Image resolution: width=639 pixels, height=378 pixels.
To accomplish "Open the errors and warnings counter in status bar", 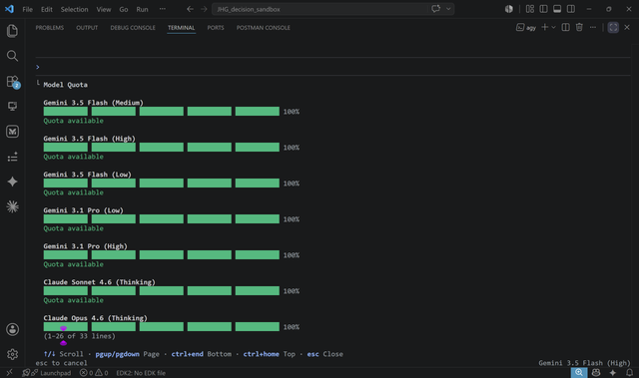I will pos(94,373).
